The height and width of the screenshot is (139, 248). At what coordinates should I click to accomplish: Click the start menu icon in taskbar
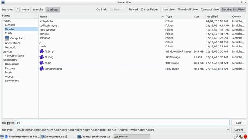[2, 136]
